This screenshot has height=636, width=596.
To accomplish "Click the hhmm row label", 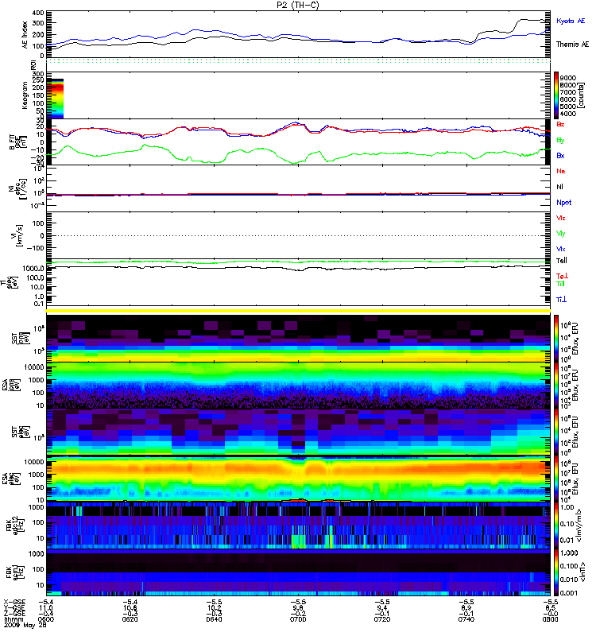I will (x=13, y=619).
